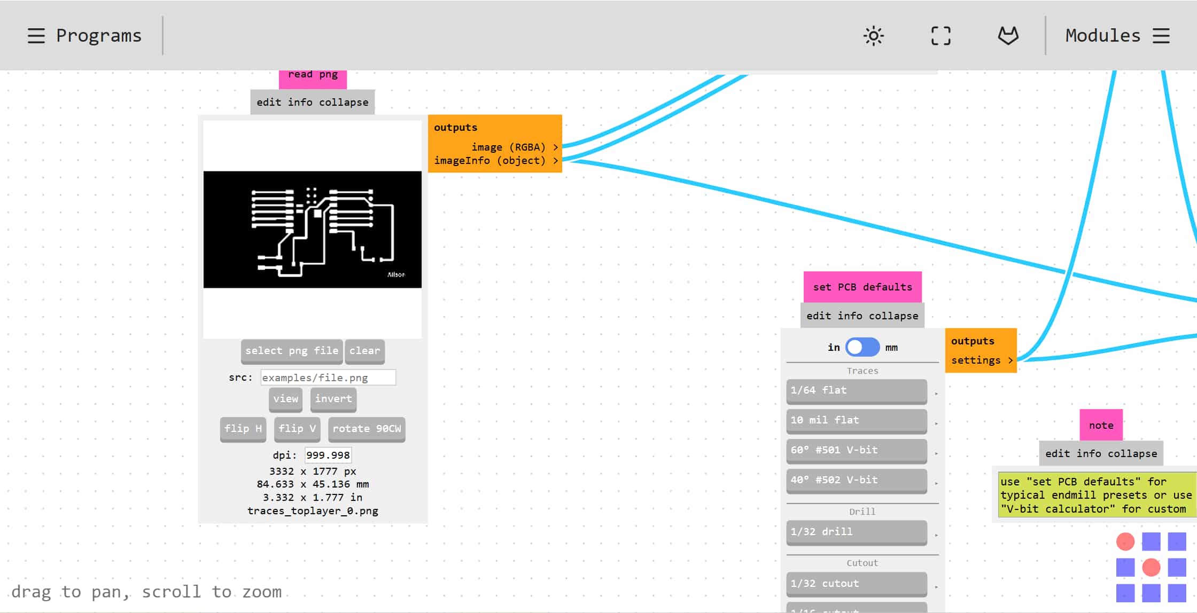Click the red circle at grid center
Viewport: 1197px width, 613px height.
1151,567
